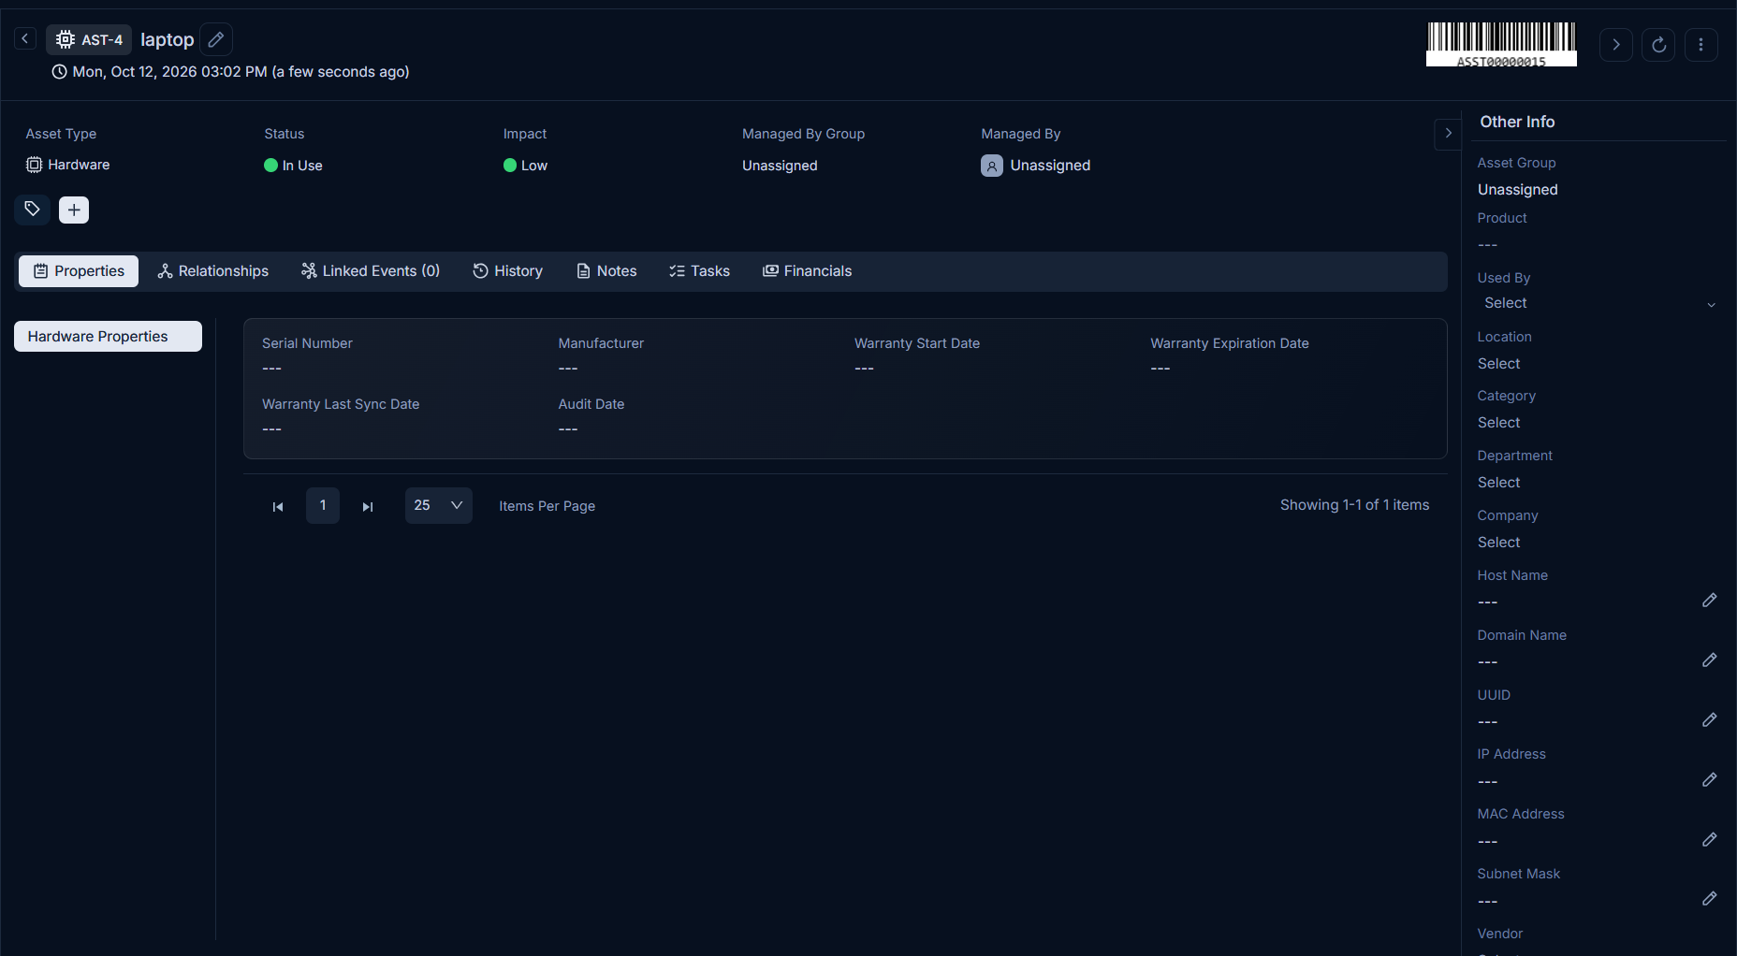Screen dimensions: 1737x956
Task: Edit the IP Address field pencil
Action: click(x=1709, y=780)
